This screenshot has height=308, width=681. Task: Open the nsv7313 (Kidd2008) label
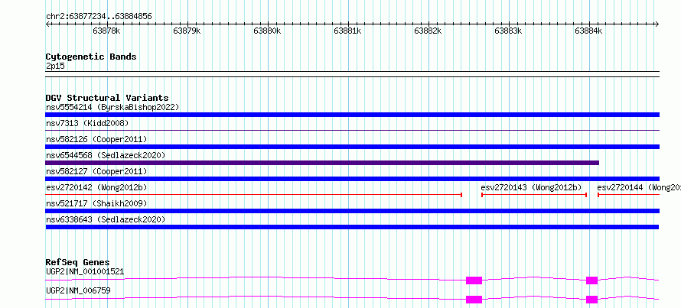(x=87, y=123)
